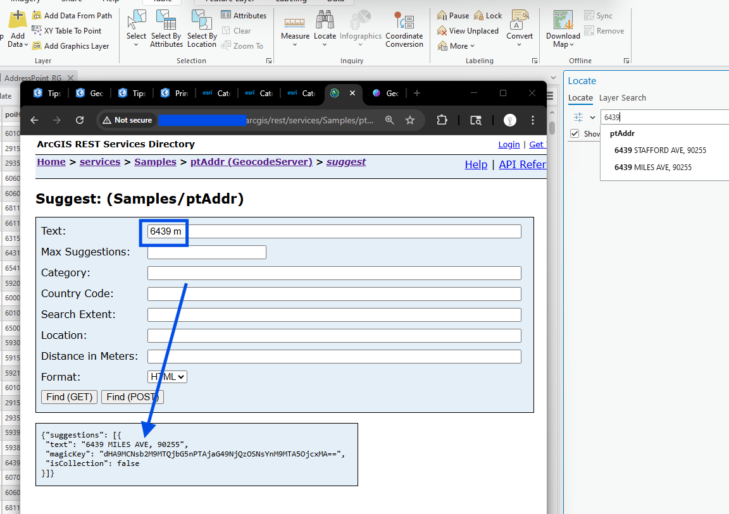Click the Distance in Meters field
Image resolution: width=729 pixels, height=514 pixels.
[x=334, y=357]
